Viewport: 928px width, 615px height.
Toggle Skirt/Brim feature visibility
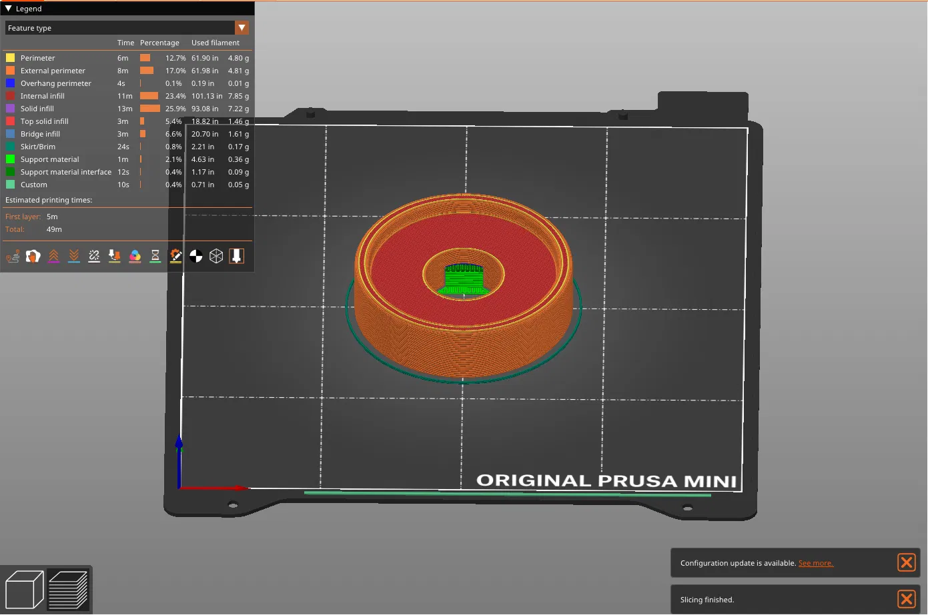click(127, 147)
